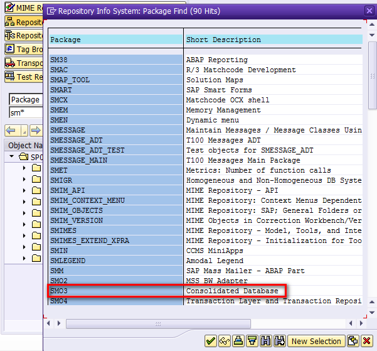The width and height of the screenshot is (377, 351).
Task: Select package SMESSAGE_ADT_TEST
Action: (116, 150)
